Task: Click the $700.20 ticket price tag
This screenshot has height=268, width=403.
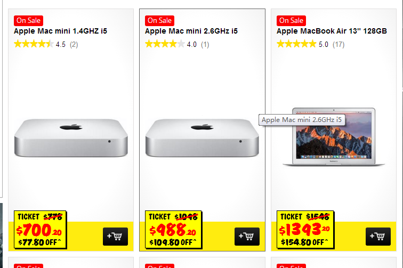Action: (41, 230)
